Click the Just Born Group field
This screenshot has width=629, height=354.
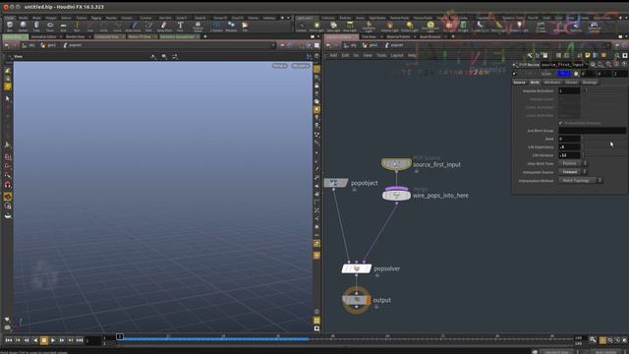(592, 131)
